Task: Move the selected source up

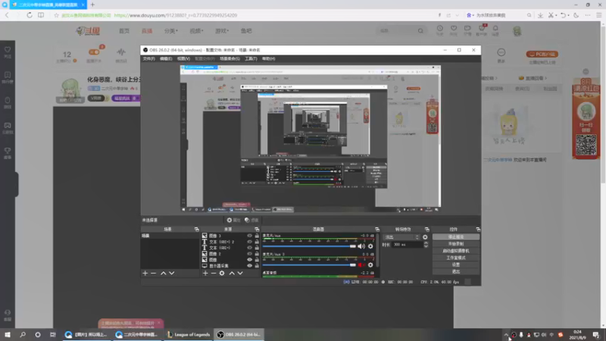Action: tap(232, 274)
